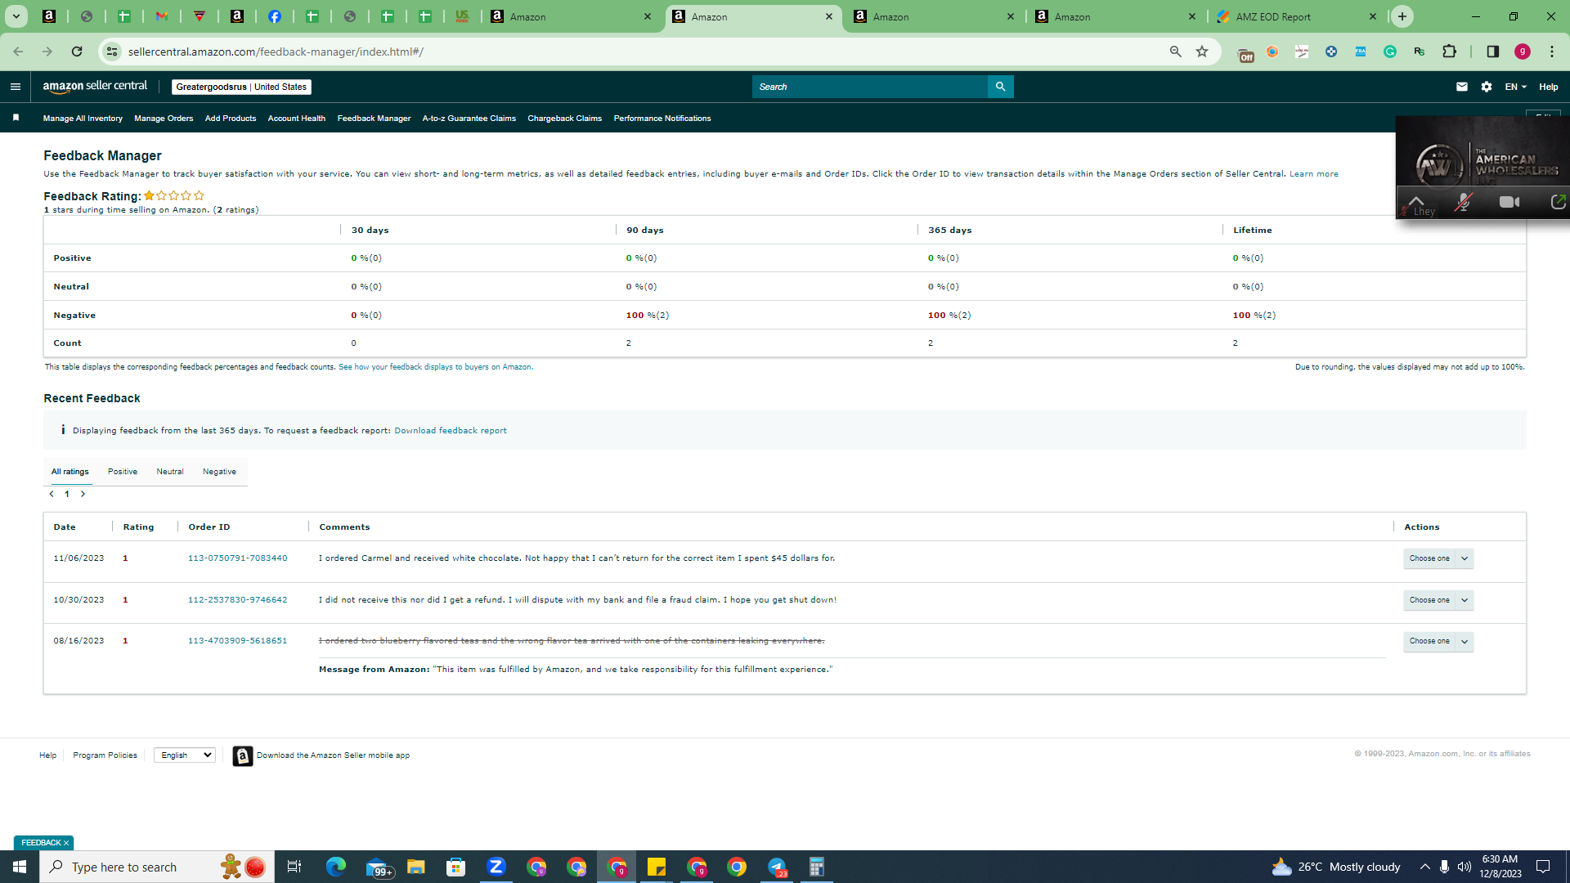Screen dimensions: 1570x883
Task: Open Performance Notifications menu item
Action: point(662,119)
